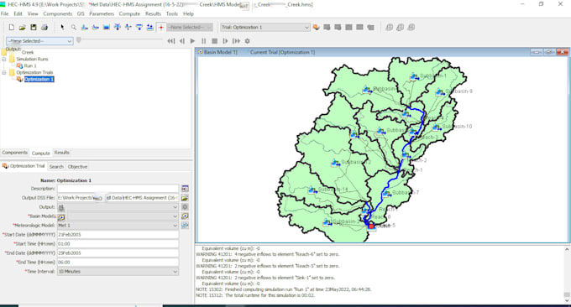Screen dimensions: 571x307
Task: Select Run 1 in the tree
Action: (x=30, y=65)
